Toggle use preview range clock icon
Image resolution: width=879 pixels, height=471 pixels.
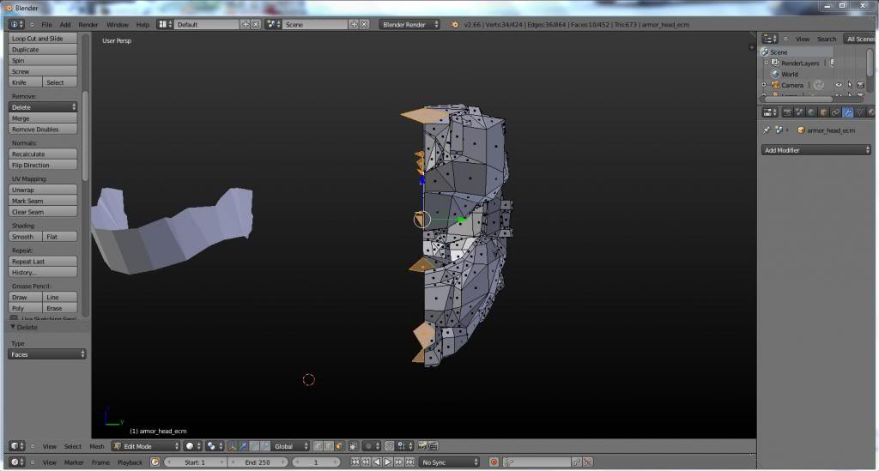coord(155,462)
